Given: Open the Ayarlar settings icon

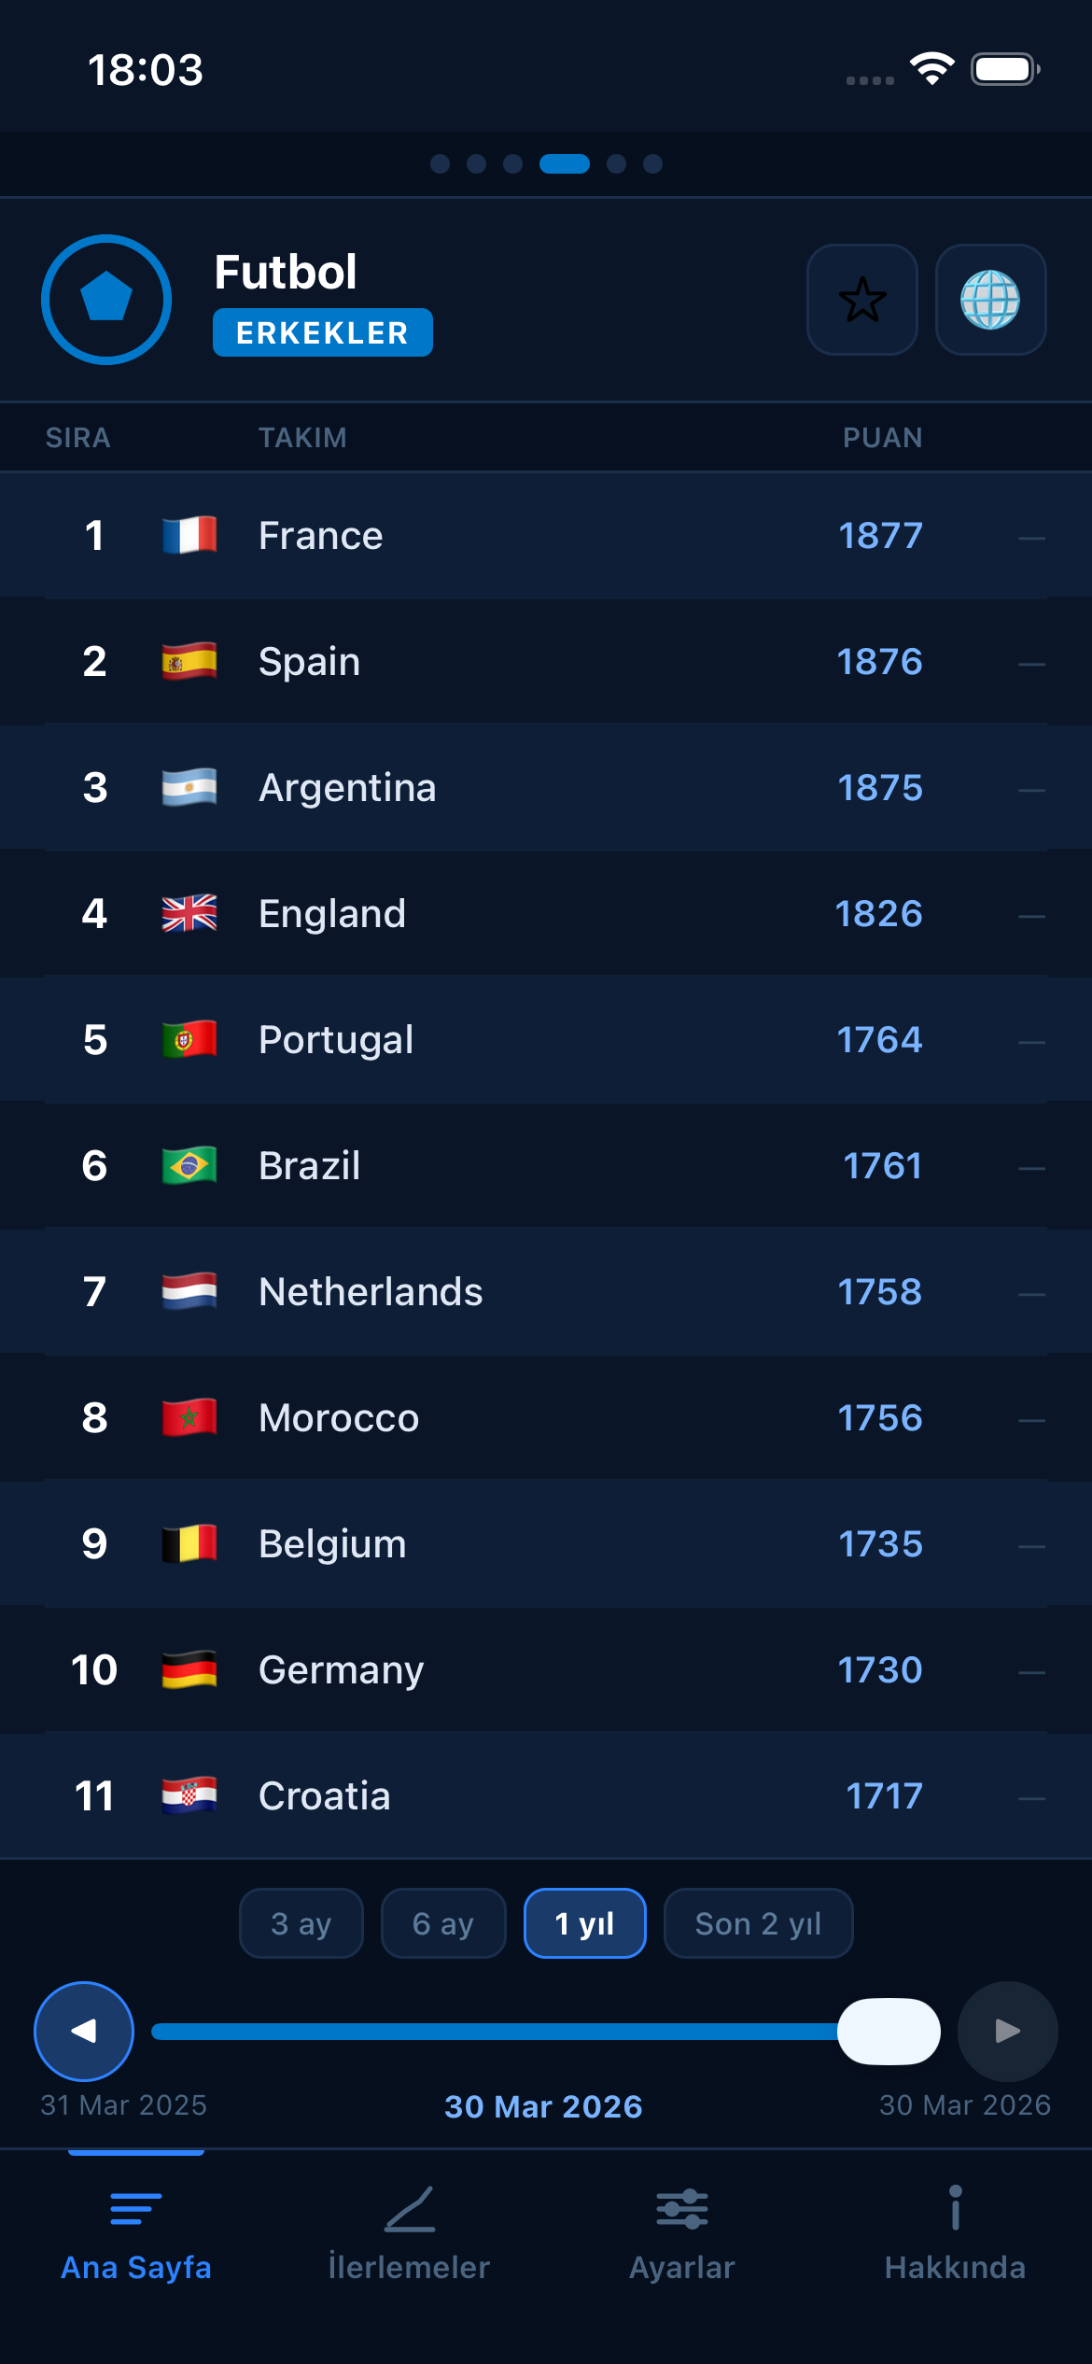Looking at the screenshot, I should pos(680,2210).
